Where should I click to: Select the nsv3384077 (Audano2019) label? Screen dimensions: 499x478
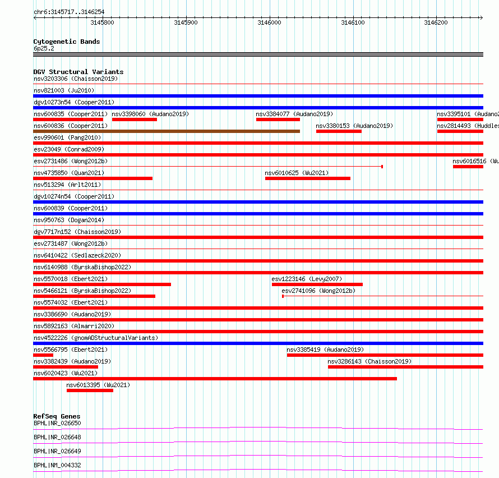pos(294,114)
